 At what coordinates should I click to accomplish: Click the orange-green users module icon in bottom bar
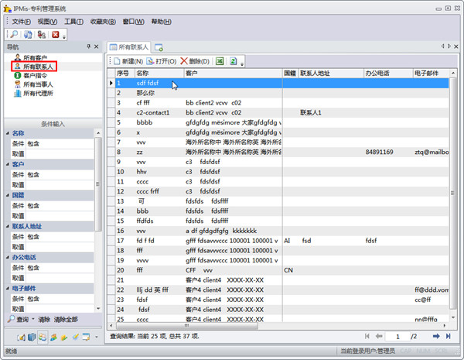pyautogui.click(x=53, y=337)
